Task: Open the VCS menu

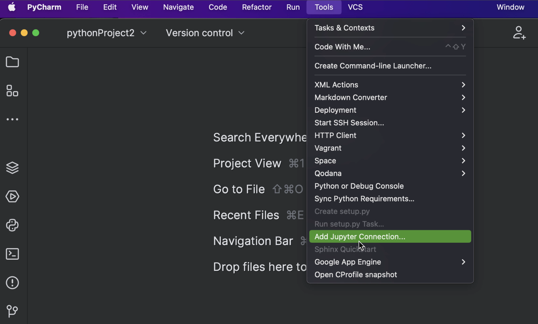Action: pyautogui.click(x=355, y=7)
